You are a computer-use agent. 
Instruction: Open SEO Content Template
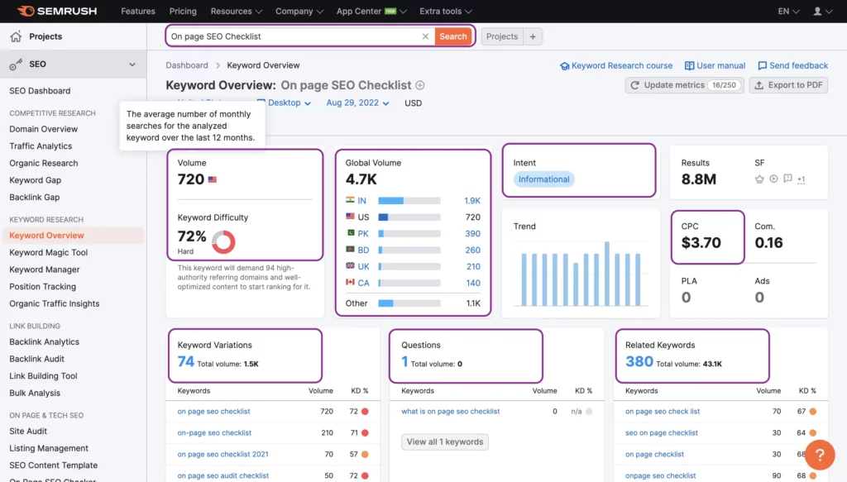[54, 465]
